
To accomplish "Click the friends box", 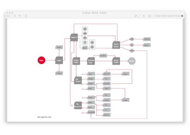I will pos(107,88).
